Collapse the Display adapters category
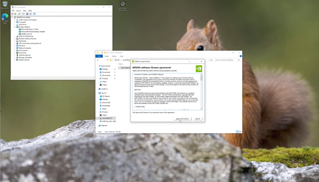The width and height of the screenshot is (319, 182). pos(14,27)
